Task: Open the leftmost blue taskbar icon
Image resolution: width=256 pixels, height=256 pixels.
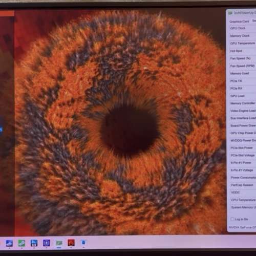Action: pyautogui.click(x=9, y=243)
